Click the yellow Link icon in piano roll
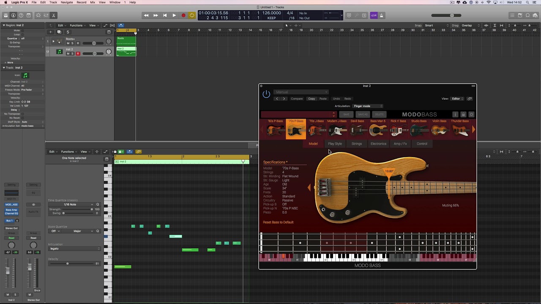The height and width of the screenshot is (304, 541). 138,152
